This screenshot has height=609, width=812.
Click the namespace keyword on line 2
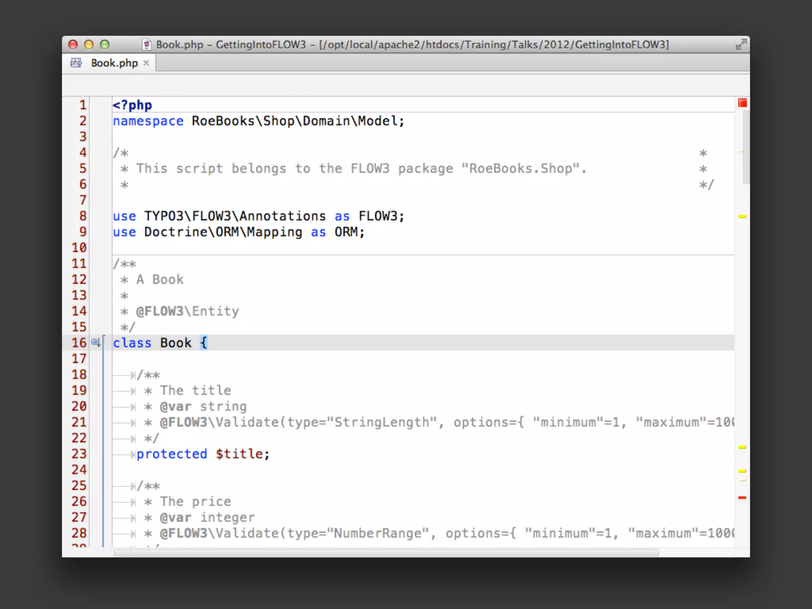pos(148,121)
